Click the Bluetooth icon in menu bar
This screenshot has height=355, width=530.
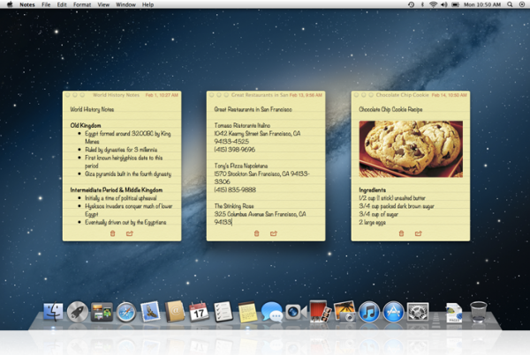coord(422,4)
